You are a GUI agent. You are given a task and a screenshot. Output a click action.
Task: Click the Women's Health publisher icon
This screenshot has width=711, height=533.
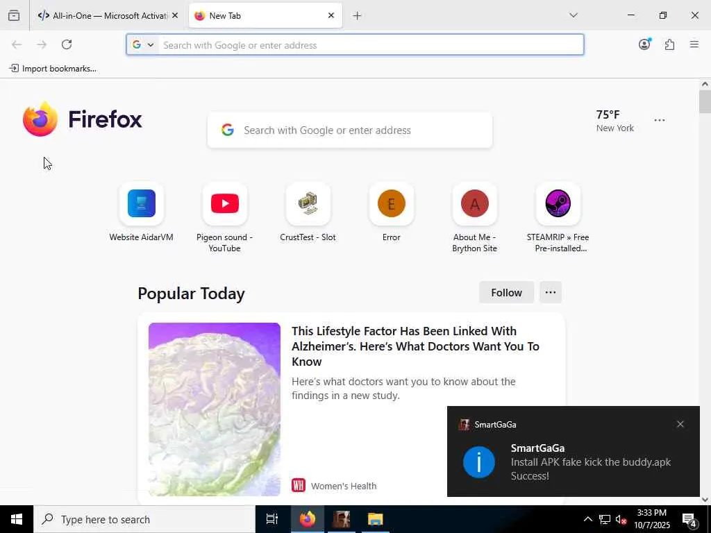299,485
